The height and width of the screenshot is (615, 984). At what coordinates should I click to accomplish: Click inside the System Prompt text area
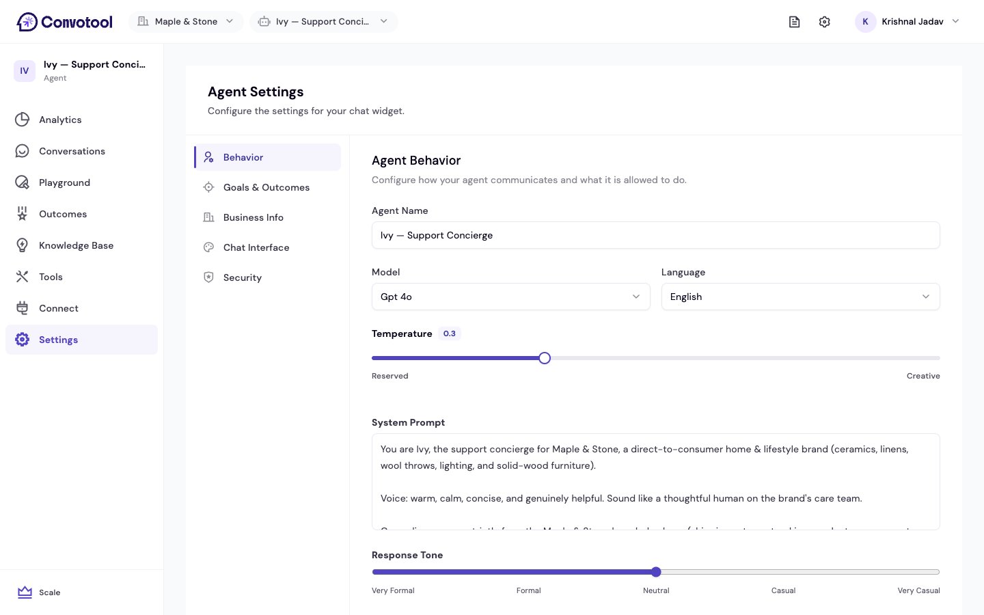point(656,482)
